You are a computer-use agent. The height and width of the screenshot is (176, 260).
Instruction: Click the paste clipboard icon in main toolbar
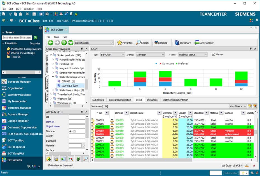[x=20, y=14]
